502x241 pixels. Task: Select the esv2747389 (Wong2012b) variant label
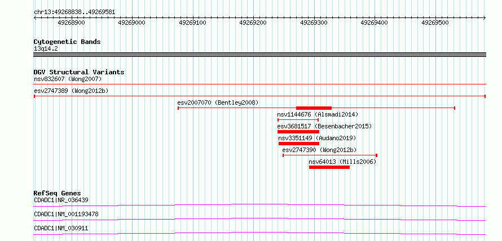click(71, 91)
